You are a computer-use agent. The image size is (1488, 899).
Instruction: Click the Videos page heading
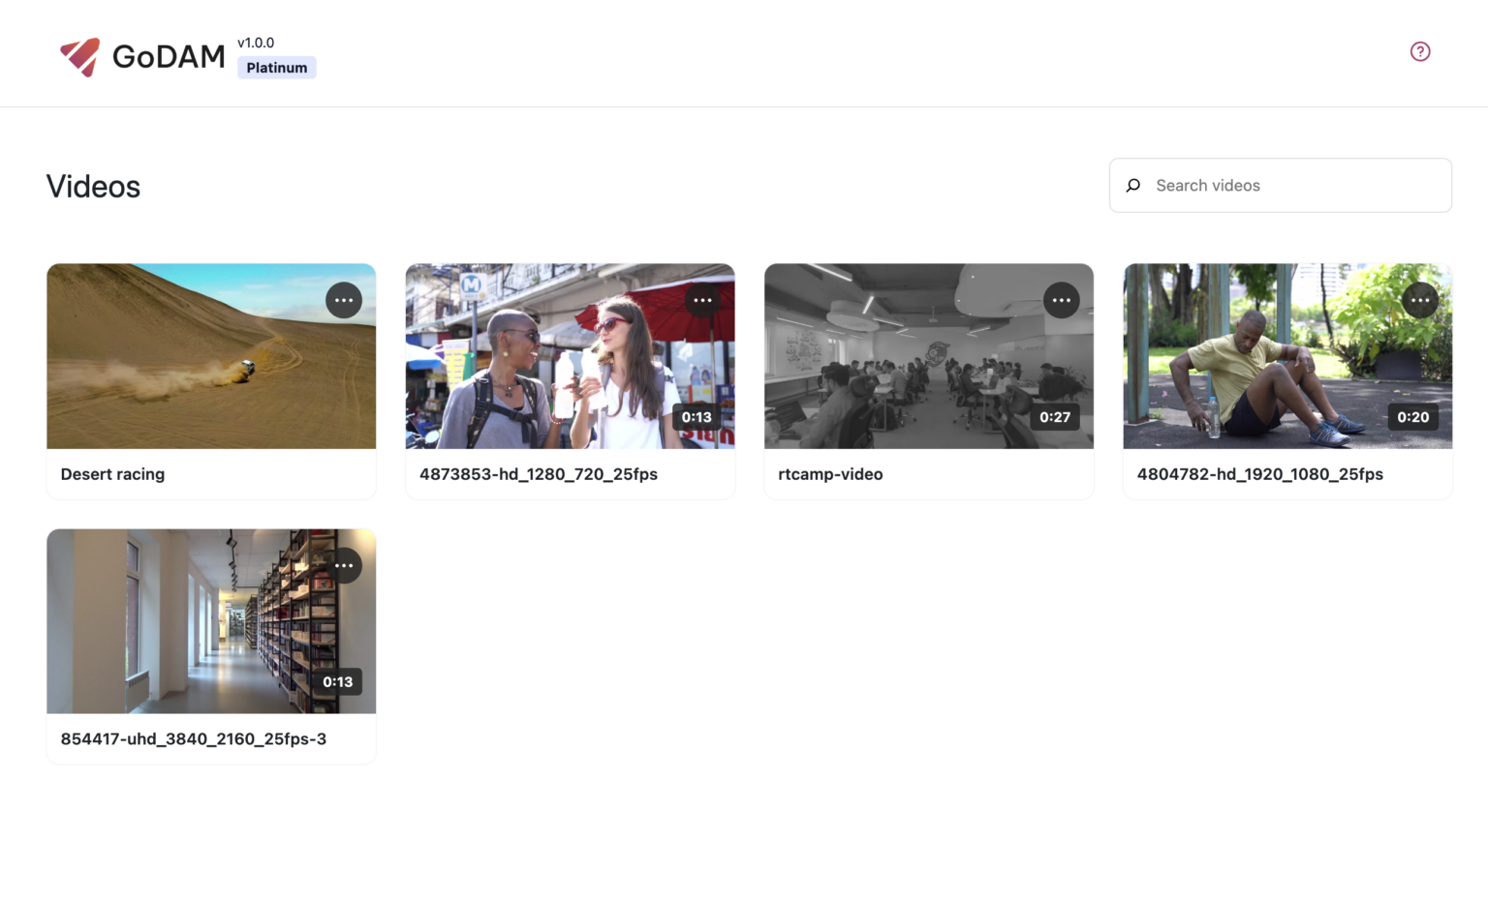93,186
